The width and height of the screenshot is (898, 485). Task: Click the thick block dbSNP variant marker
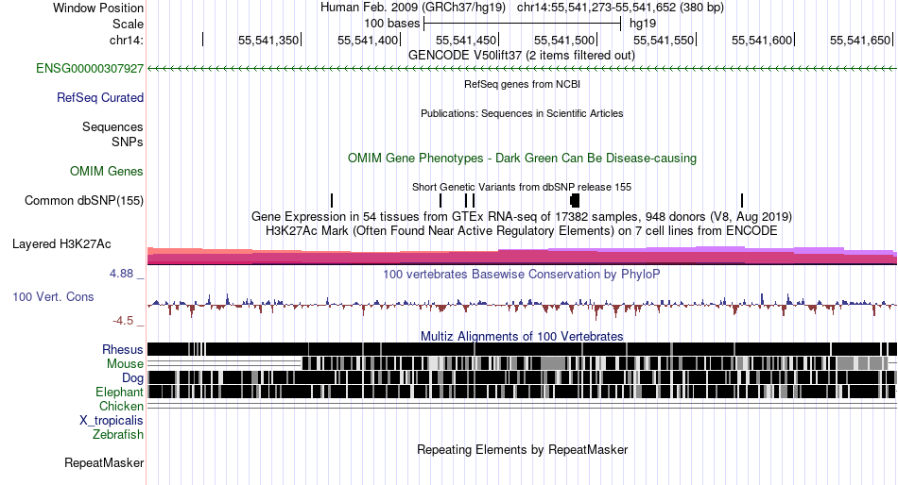[x=575, y=201]
